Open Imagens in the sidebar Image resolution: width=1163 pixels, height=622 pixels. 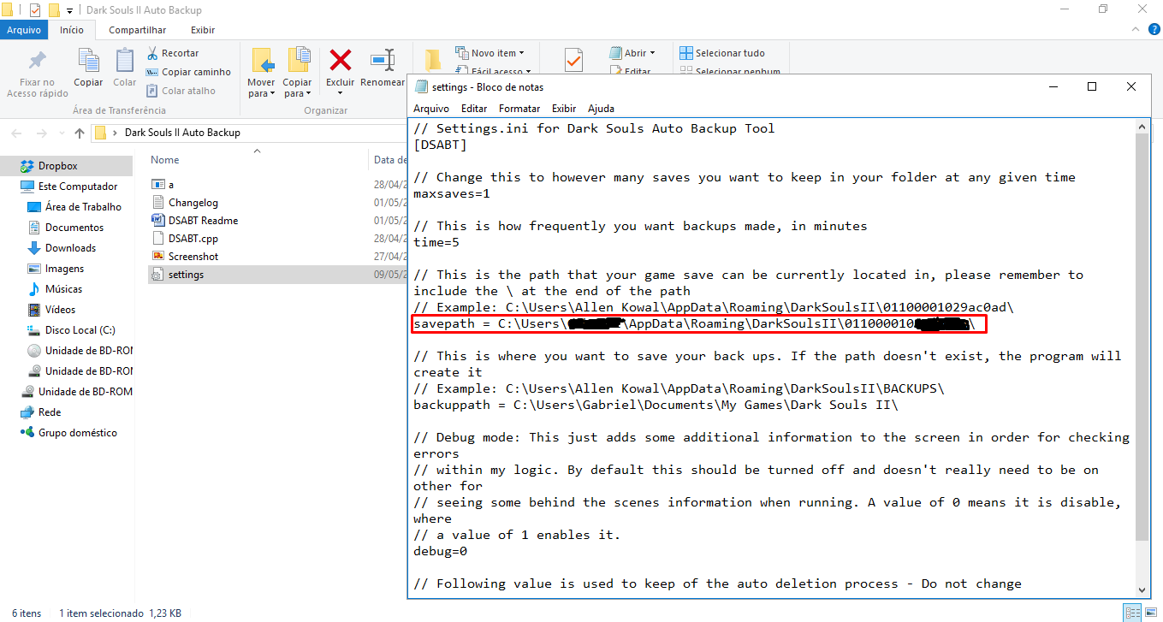(x=56, y=269)
